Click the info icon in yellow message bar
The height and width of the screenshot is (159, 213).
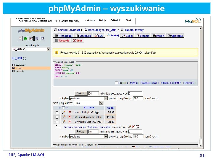click(x=57, y=53)
